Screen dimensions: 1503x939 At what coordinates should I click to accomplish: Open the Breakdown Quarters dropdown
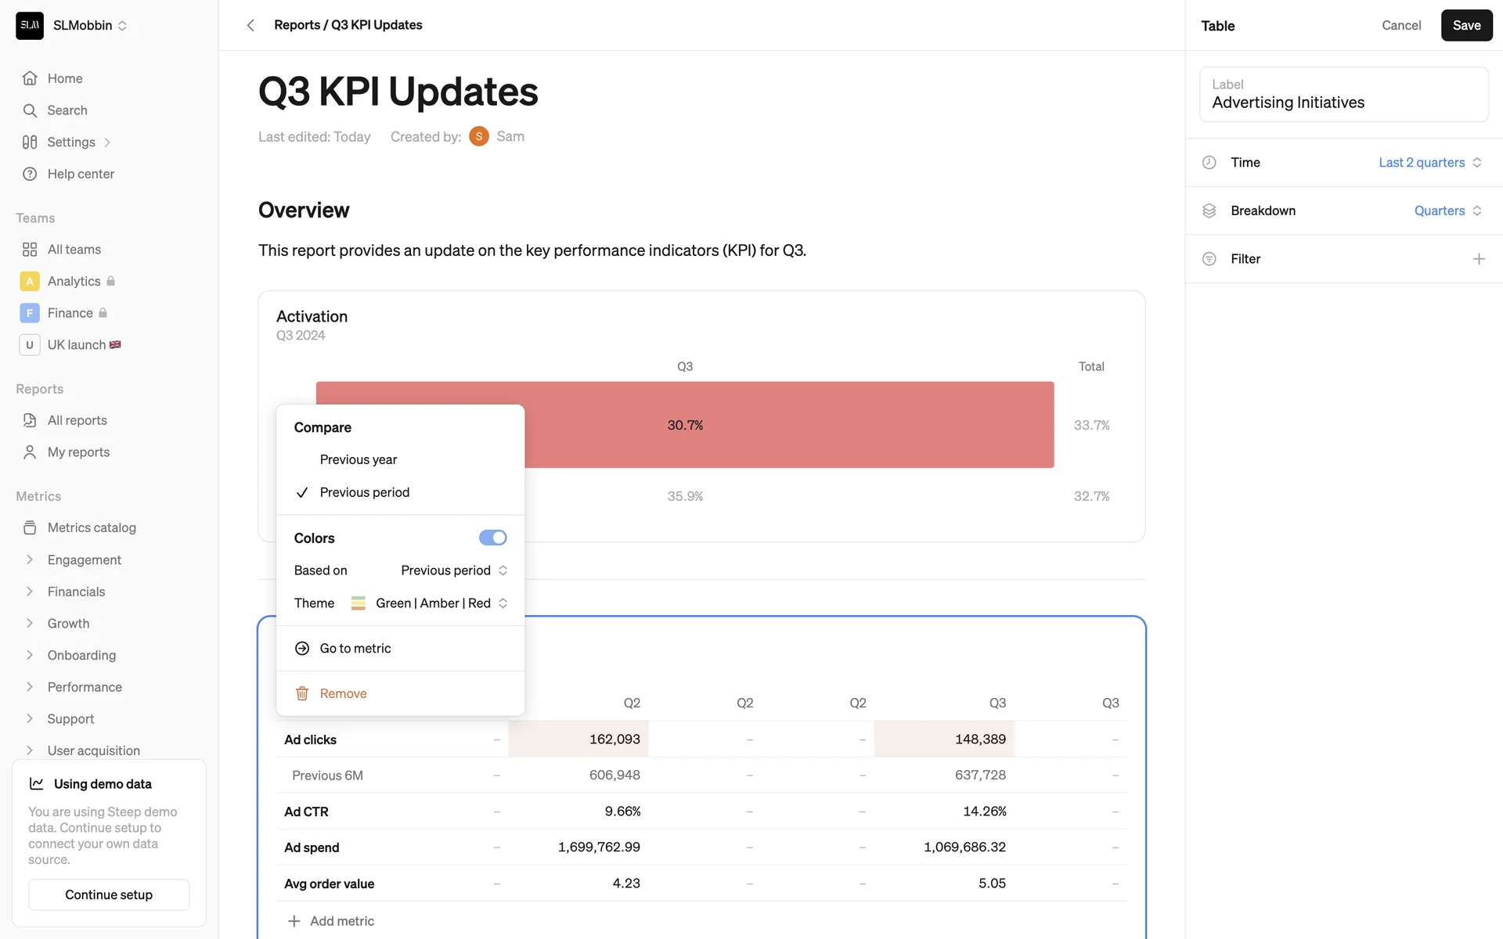[x=1447, y=210]
